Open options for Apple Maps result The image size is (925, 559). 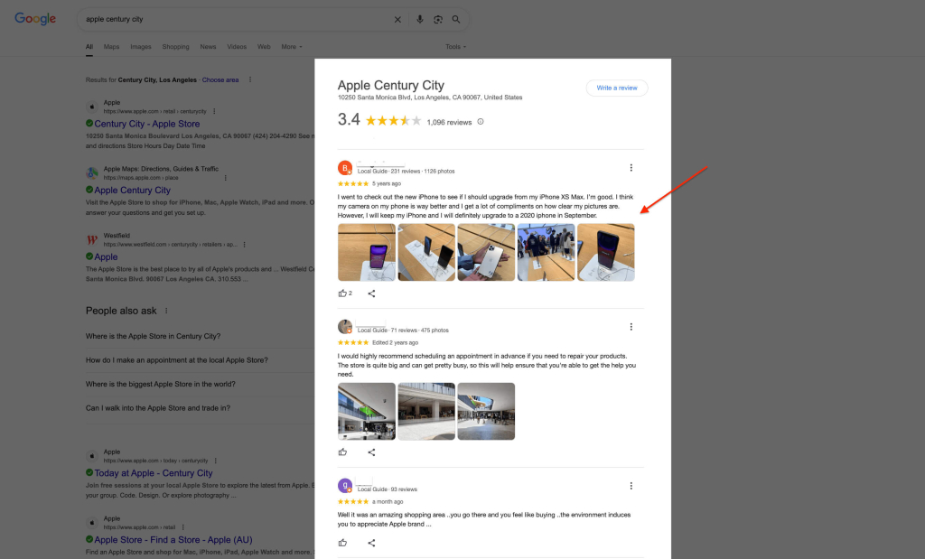(x=225, y=178)
